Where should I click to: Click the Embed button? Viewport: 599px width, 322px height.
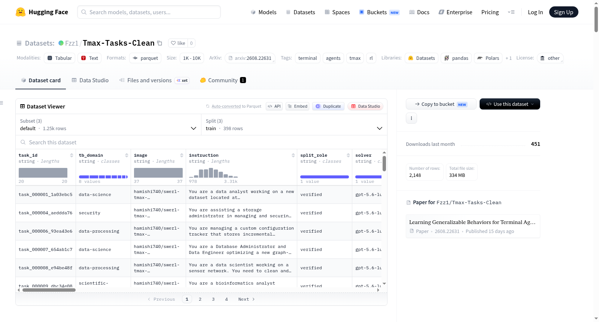pos(298,106)
